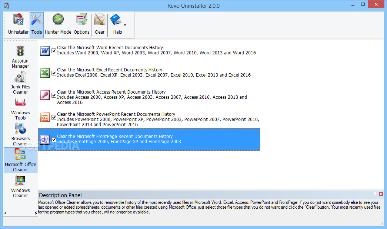The height and width of the screenshot is (229, 387).
Task: Open Windows Cleaner in sidebar
Action: [20, 186]
